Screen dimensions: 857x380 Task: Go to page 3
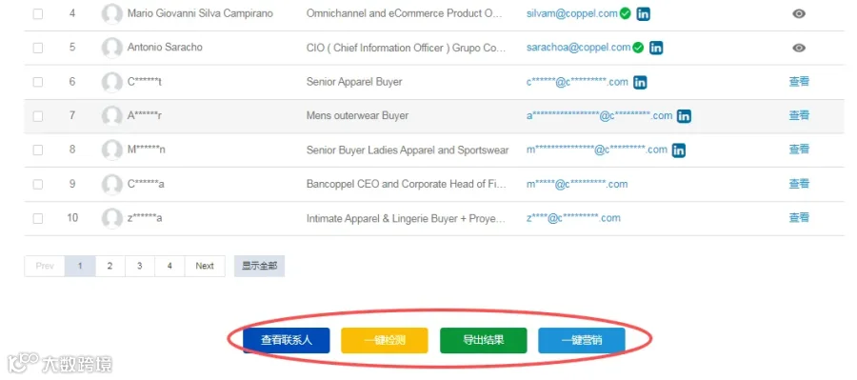point(140,267)
